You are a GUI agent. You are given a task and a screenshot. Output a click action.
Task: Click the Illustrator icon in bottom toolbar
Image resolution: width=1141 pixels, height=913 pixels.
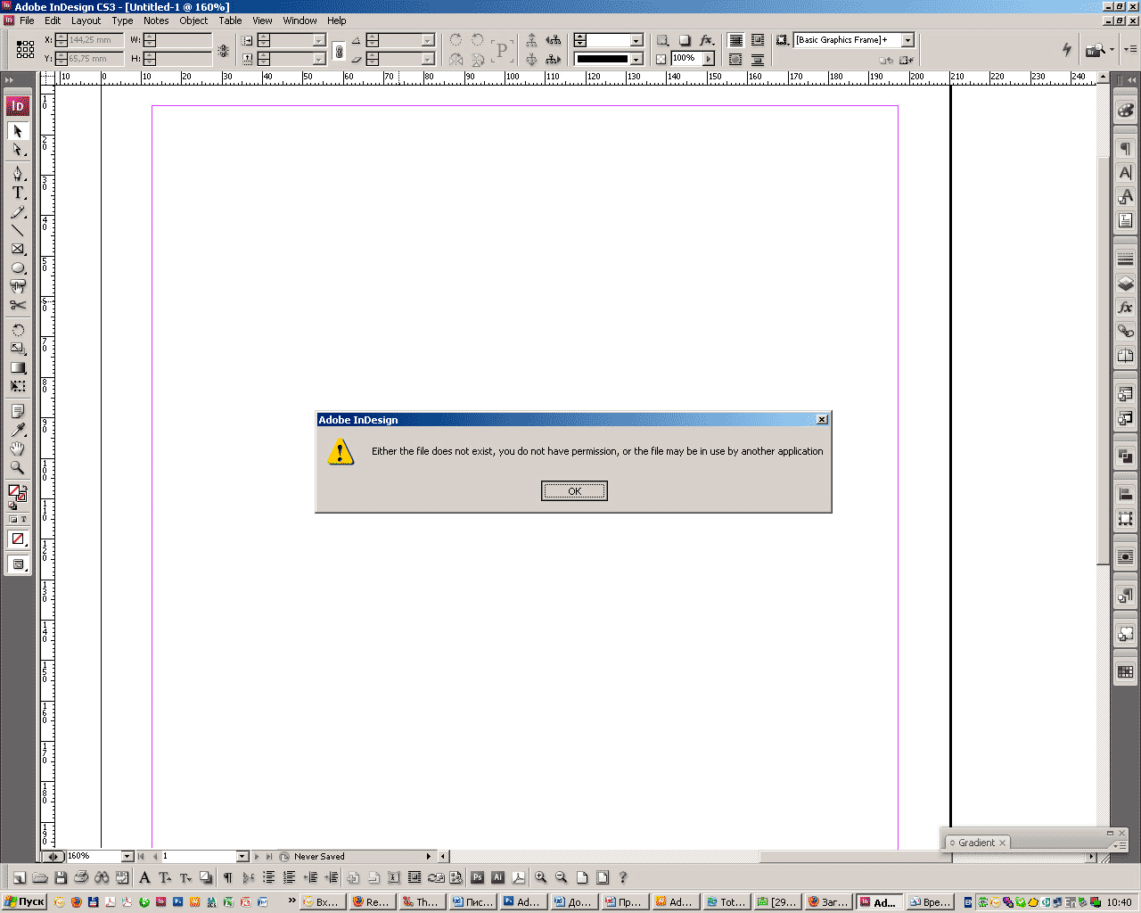tap(497, 877)
